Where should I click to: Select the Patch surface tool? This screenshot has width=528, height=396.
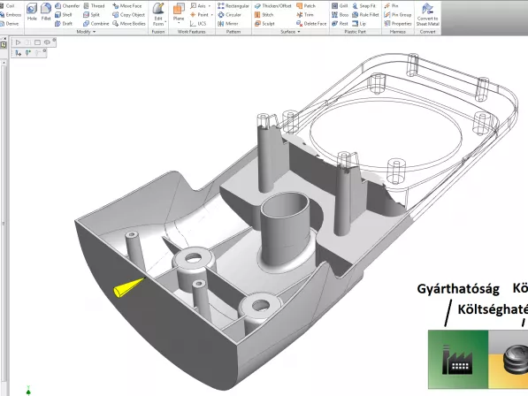tap(306, 5)
